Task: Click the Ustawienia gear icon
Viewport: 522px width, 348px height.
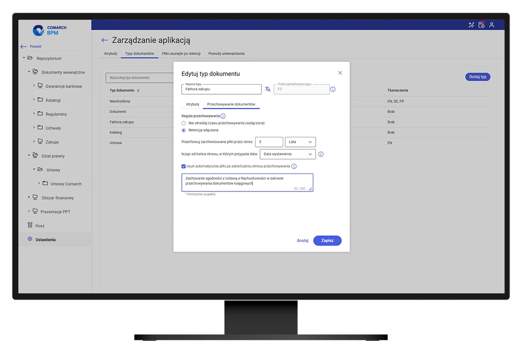Action: [x=30, y=239]
